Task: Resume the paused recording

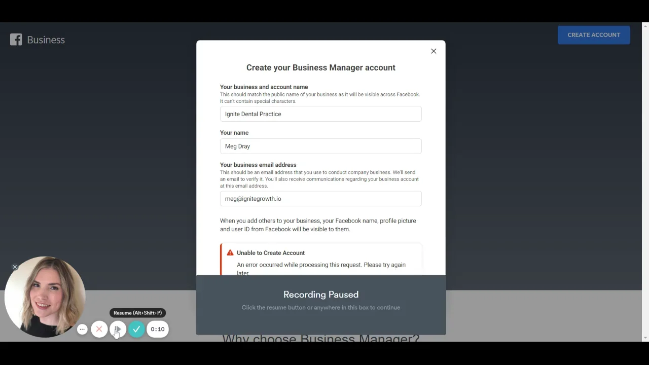Action: (x=118, y=329)
